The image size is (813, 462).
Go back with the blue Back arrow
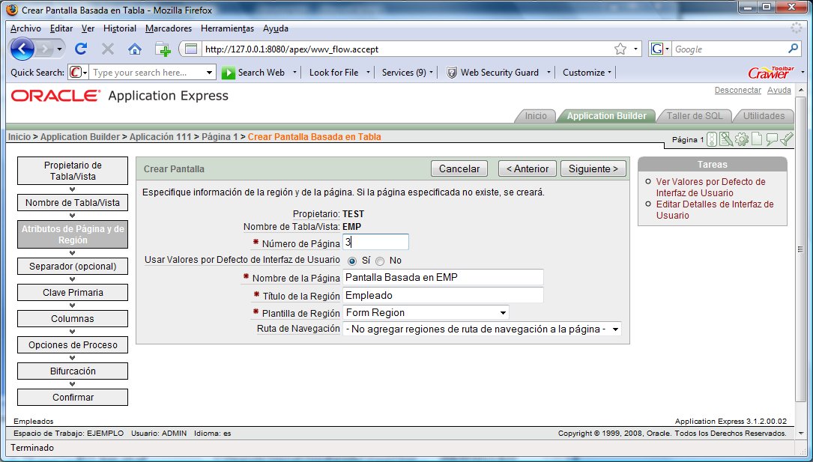[x=22, y=49]
